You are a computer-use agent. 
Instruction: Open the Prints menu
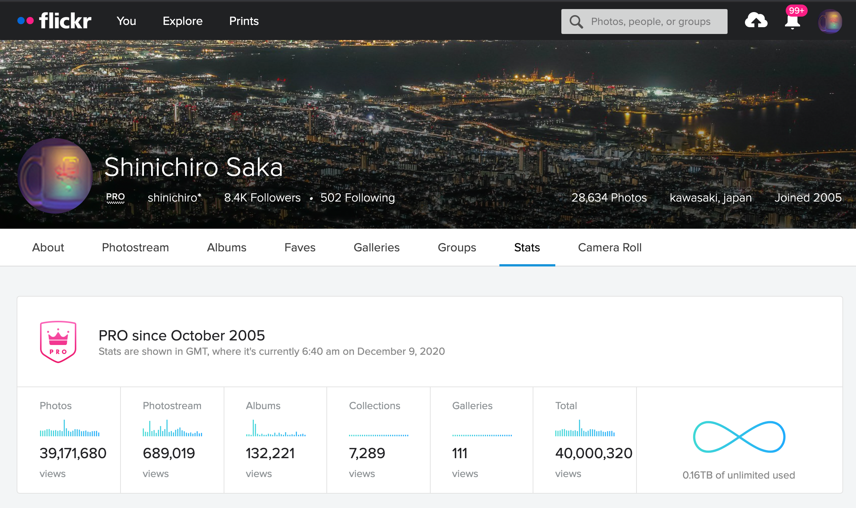pos(244,21)
